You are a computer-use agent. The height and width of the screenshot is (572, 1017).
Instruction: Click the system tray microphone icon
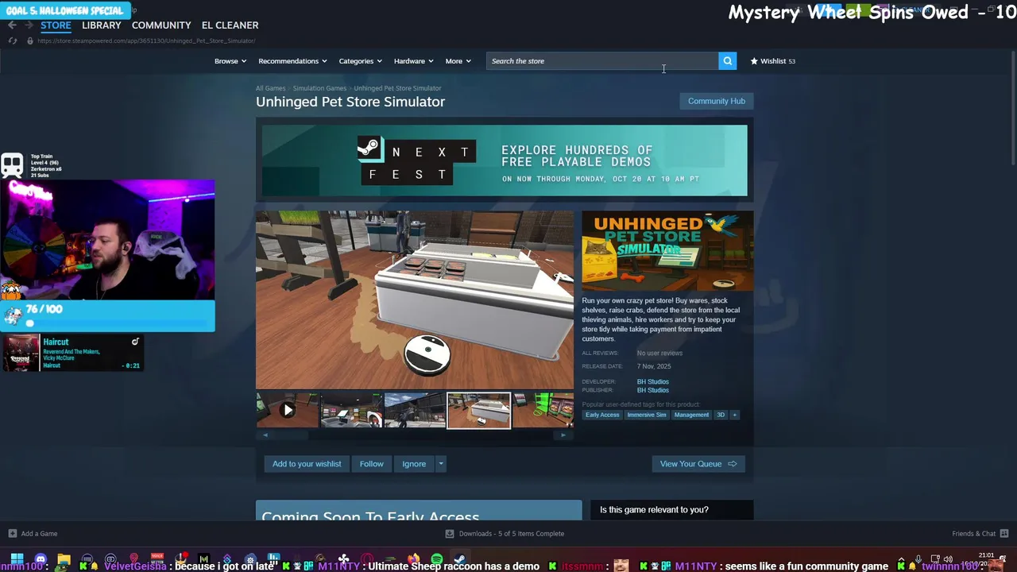(918, 560)
